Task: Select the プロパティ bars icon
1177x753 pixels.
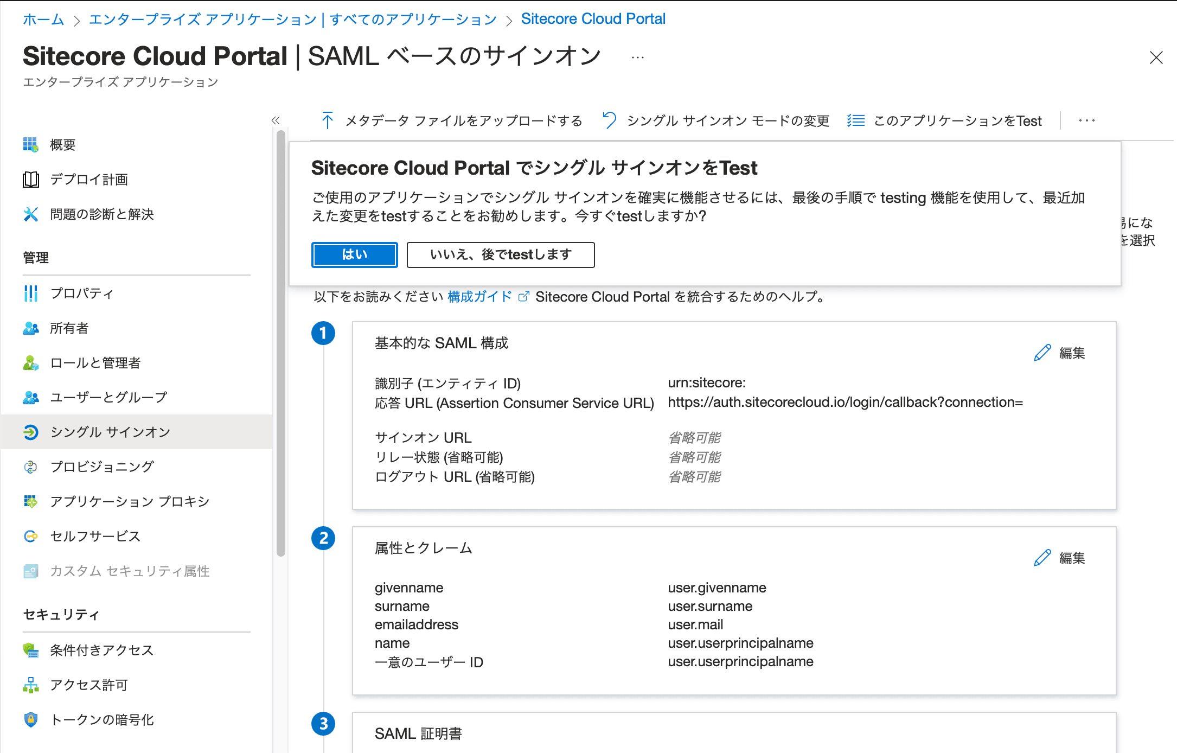Action: coord(30,293)
